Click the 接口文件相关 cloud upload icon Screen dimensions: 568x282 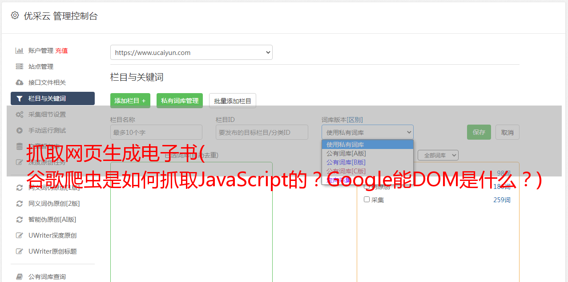pyautogui.click(x=19, y=82)
